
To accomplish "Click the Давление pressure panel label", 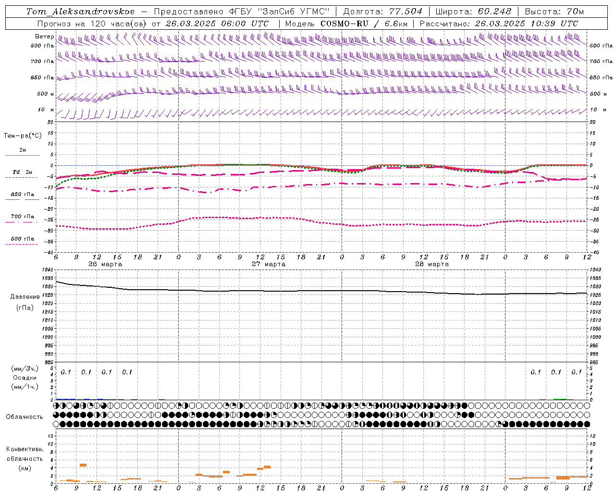I will pyautogui.click(x=25, y=297).
